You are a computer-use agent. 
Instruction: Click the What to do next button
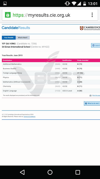tap(92, 103)
